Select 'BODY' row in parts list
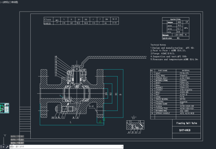This screenshot has width=216, height=149. click(175, 83)
